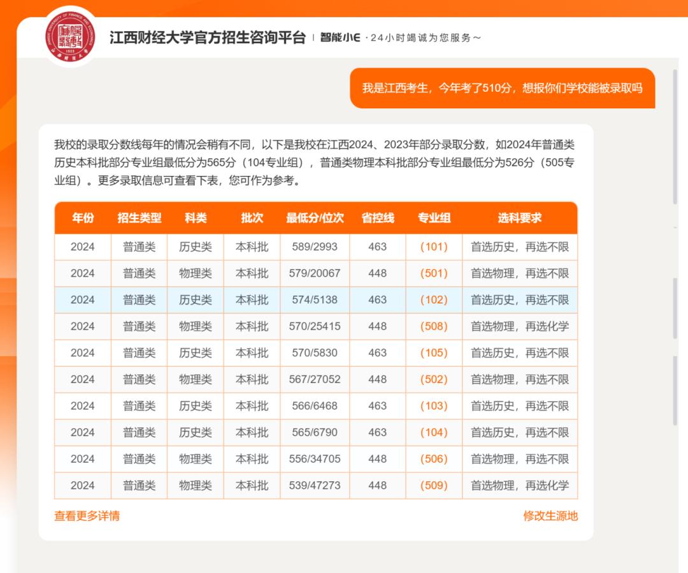Select professional group (101) link
688x573 pixels.
[x=434, y=247]
